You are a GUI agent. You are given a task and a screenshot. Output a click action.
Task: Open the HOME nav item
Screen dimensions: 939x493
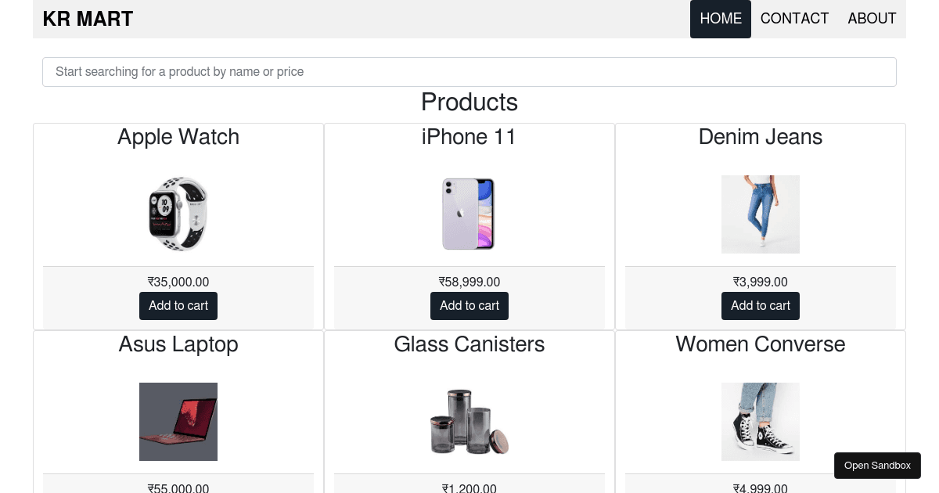pos(721,19)
